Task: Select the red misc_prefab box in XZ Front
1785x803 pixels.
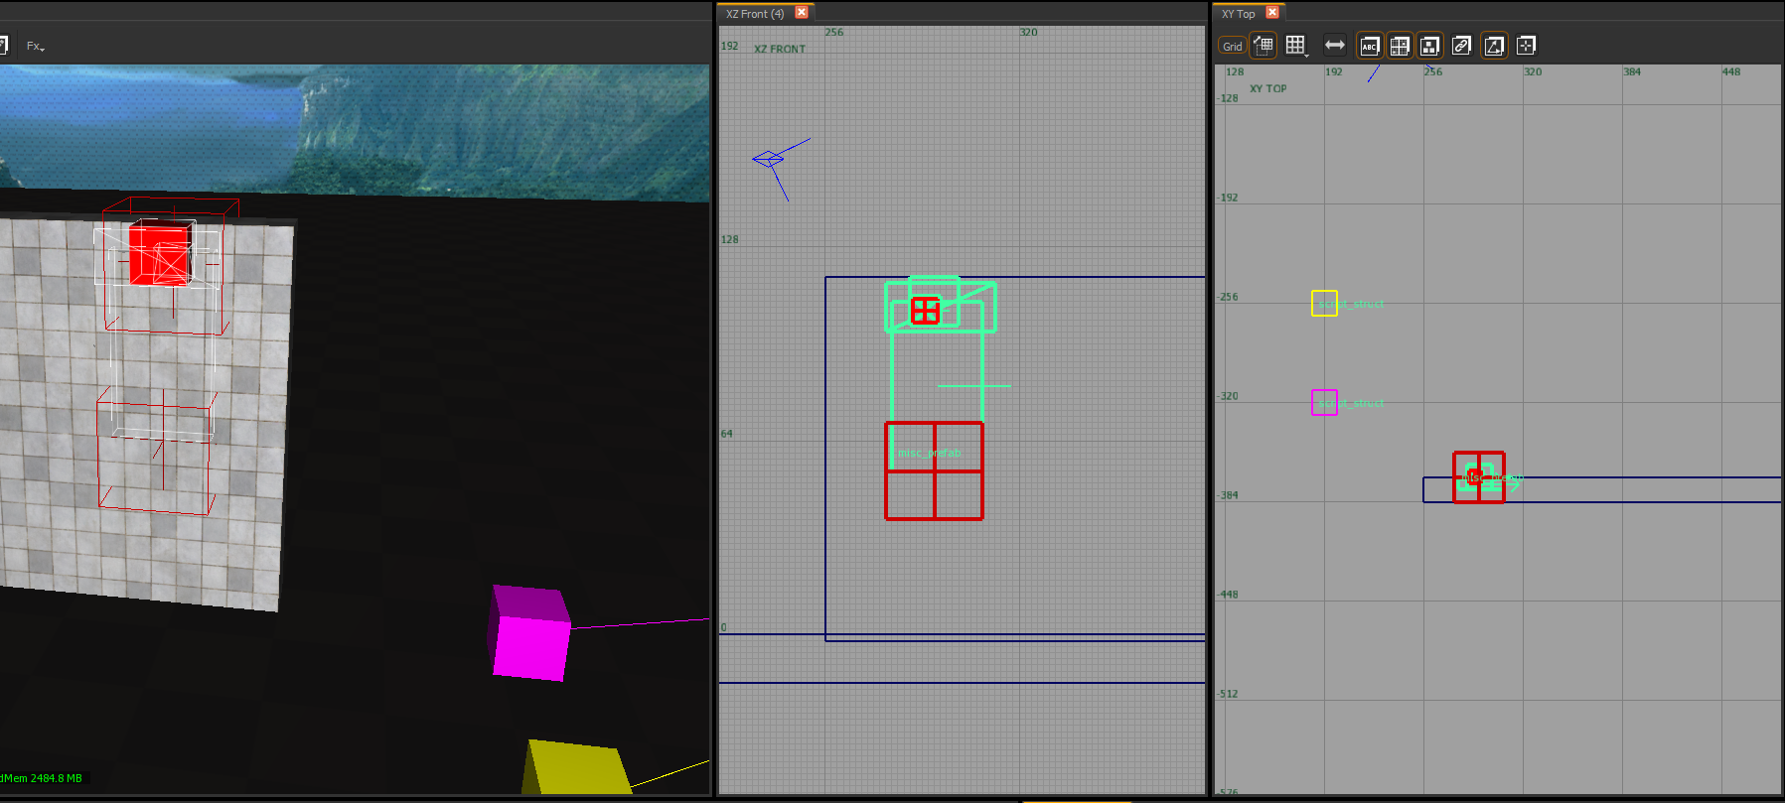Action: pyautogui.click(x=934, y=470)
